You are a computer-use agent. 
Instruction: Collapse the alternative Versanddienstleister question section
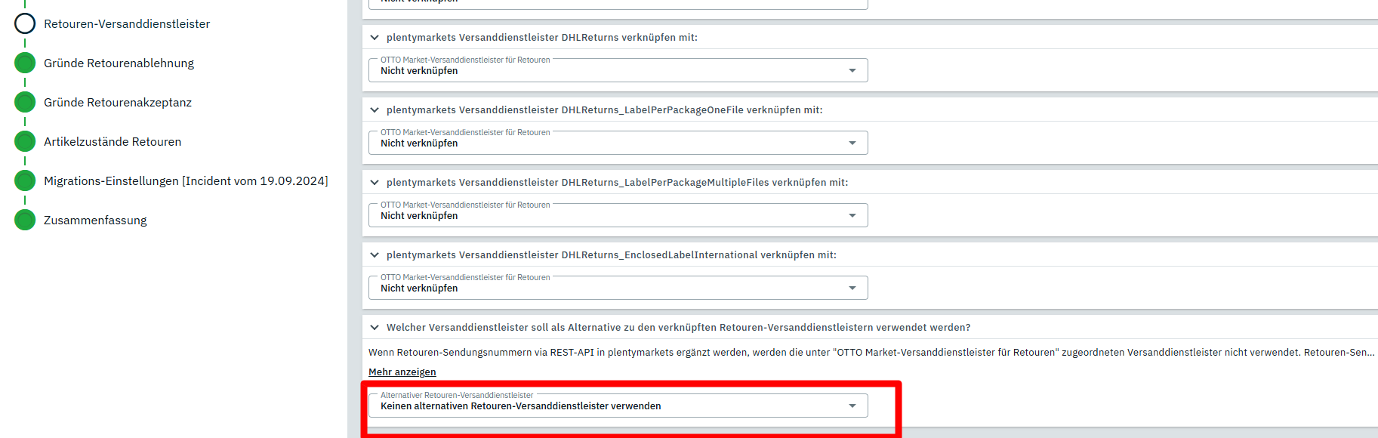375,328
